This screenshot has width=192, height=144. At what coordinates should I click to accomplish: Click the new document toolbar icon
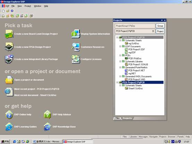pyautogui.click(x=3, y=11)
